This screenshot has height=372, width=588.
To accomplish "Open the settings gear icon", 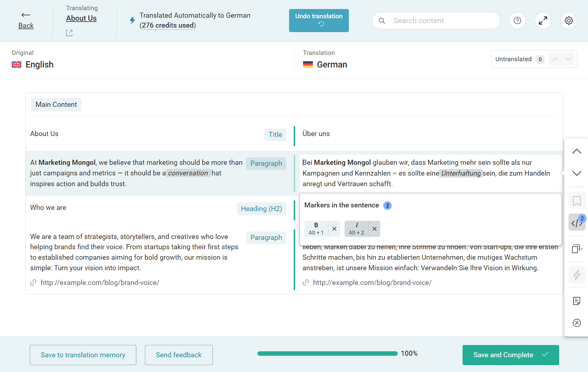I will tap(569, 21).
